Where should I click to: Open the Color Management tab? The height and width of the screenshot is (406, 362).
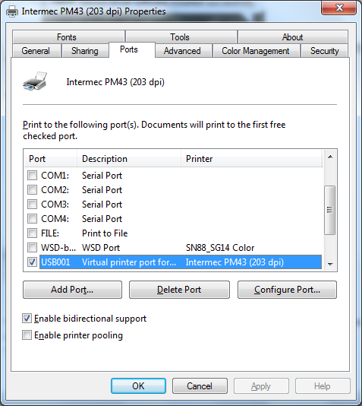coord(256,51)
